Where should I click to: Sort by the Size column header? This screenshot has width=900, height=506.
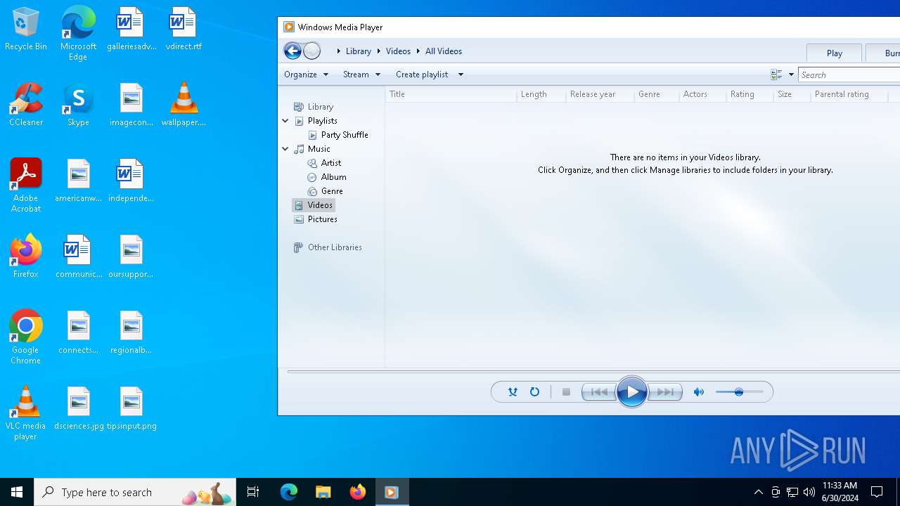792,94
